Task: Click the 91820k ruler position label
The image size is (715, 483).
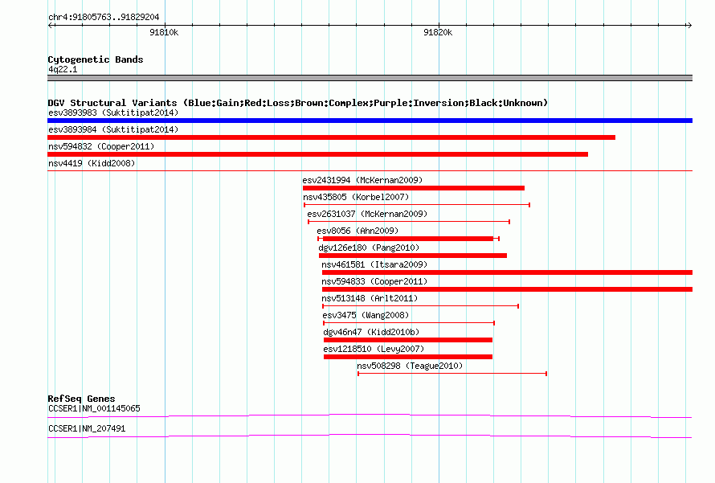Action: point(438,32)
